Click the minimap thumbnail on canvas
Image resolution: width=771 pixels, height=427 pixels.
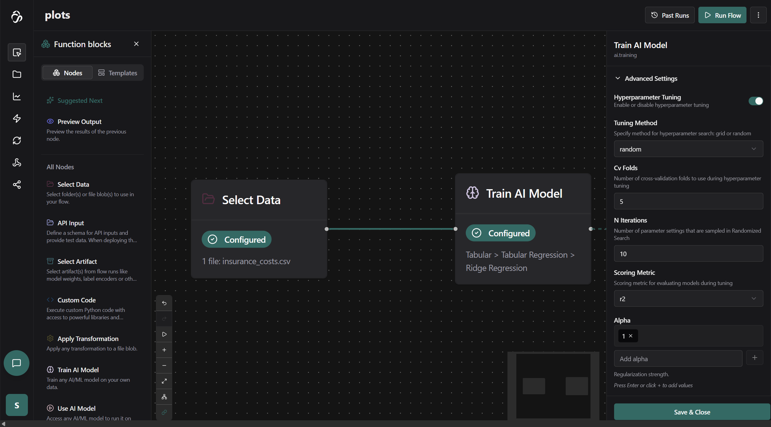[x=553, y=386]
